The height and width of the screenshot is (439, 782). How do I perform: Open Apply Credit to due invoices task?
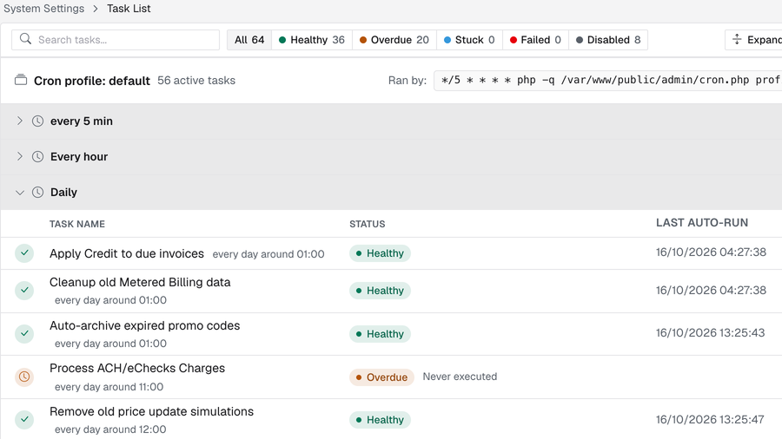[x=127, y=253]
